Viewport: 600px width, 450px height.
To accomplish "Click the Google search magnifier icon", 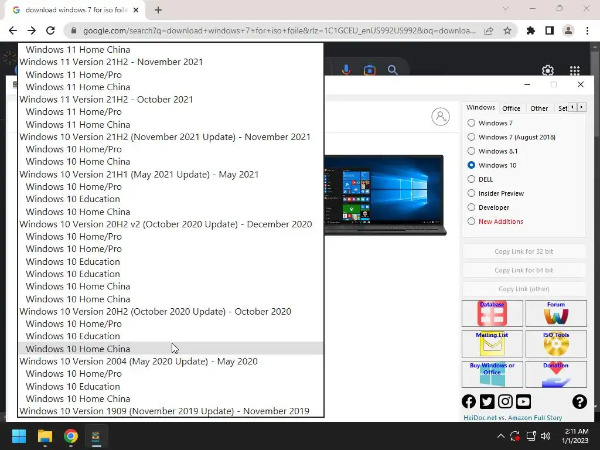I will 393,70.
